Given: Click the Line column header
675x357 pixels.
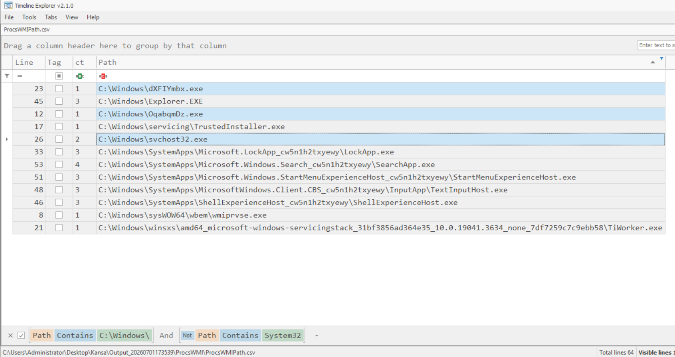Looking at the screenshot, I should [x=29, y=62].
